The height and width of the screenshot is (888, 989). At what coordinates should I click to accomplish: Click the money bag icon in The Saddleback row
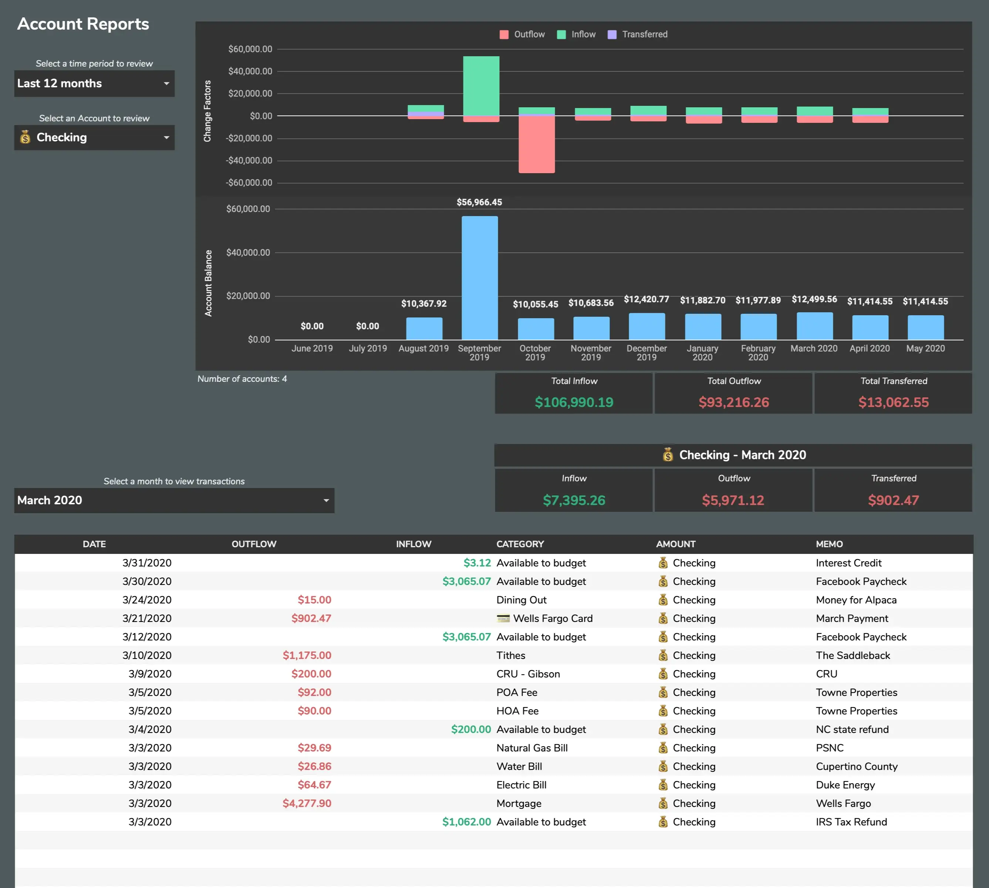coord(663,655)
